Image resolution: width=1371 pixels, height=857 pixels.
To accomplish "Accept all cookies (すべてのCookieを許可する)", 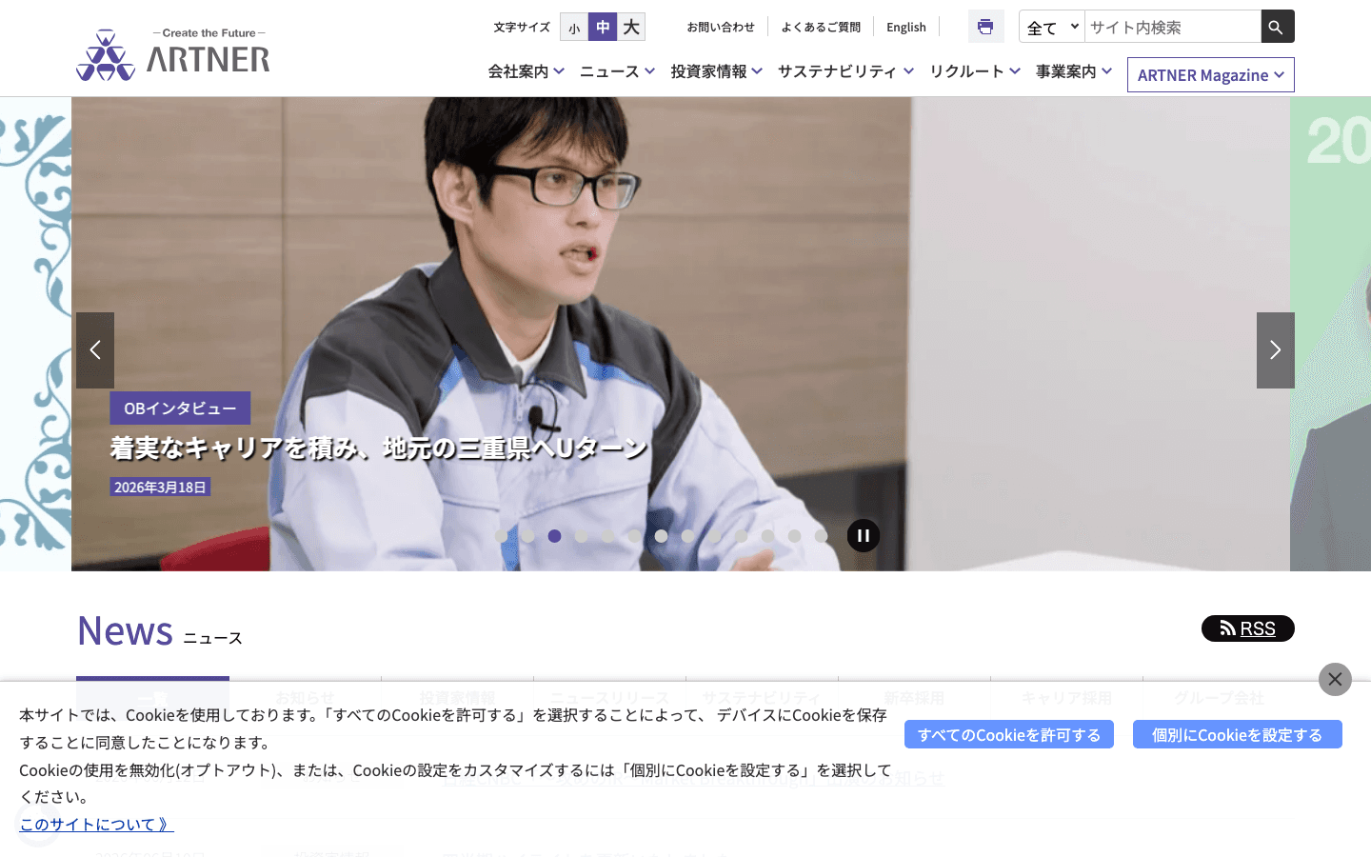I will (x=1009, y=734).
